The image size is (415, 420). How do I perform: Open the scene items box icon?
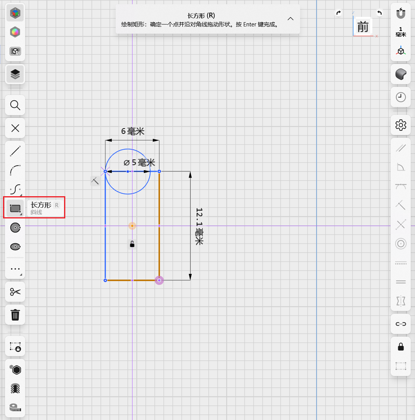(15, 51)
